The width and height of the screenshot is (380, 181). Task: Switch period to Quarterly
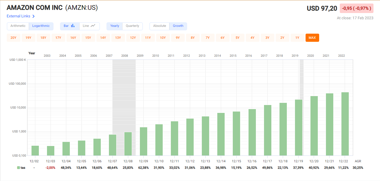point(132,26)
